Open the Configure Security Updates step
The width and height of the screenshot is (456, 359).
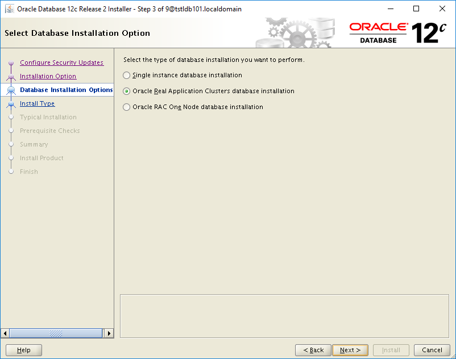61,62
